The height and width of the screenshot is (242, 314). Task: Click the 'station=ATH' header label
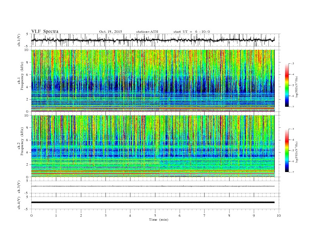coord(147,32)
